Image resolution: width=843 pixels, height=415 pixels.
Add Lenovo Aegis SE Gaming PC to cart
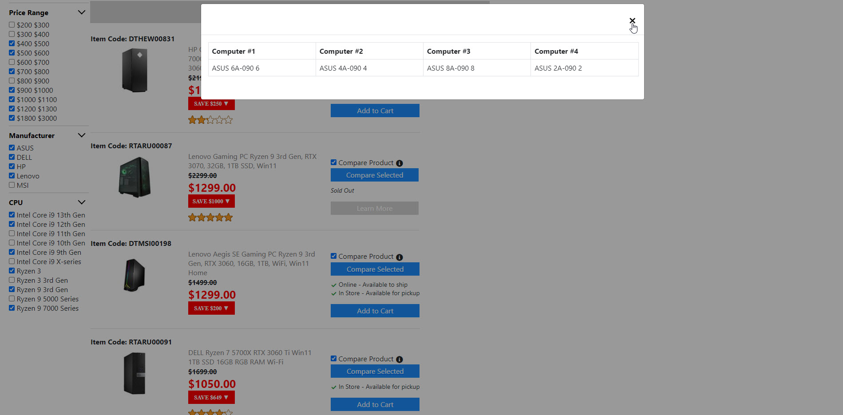click(375, 311)
